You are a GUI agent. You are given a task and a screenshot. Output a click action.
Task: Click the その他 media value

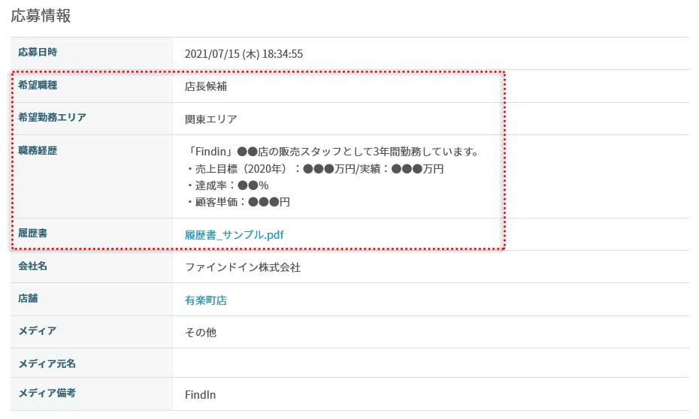pos(200,332)
